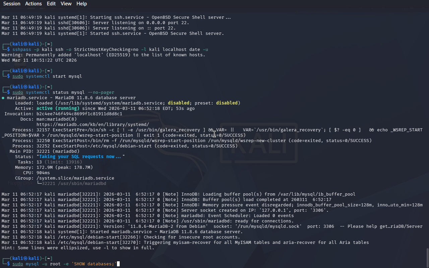This screenshot has height=268, width=429.
Task: Open the Session menu
Action: pyautogui.click(x=12, y=4)
